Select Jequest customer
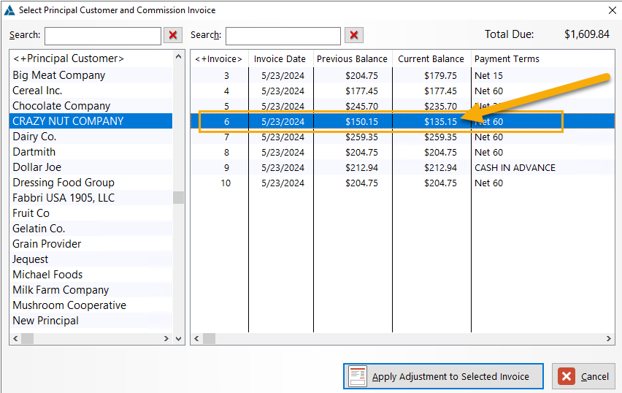 tap(91, 259)
